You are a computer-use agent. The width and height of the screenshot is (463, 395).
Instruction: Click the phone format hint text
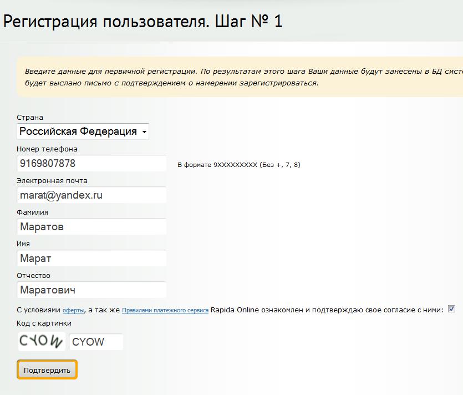(238, 165)
